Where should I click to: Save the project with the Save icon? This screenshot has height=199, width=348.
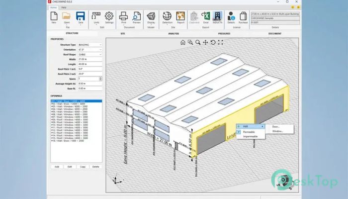point(81,16)
